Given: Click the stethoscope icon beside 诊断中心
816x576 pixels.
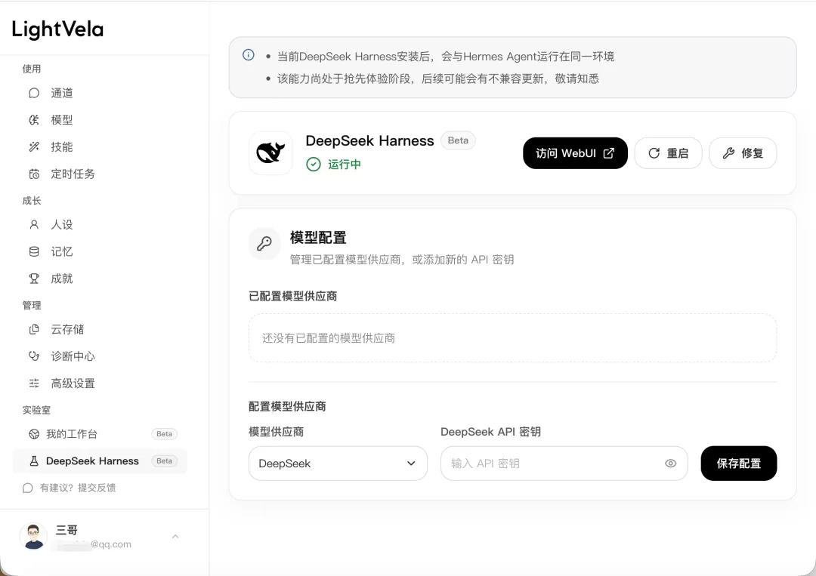Looking at the screenshot, I should click(34, 356).
